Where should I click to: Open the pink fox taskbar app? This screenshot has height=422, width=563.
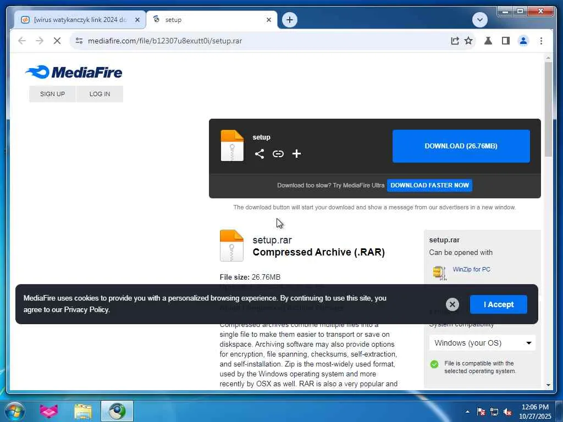pyautogui.click(x=48, y=411)
